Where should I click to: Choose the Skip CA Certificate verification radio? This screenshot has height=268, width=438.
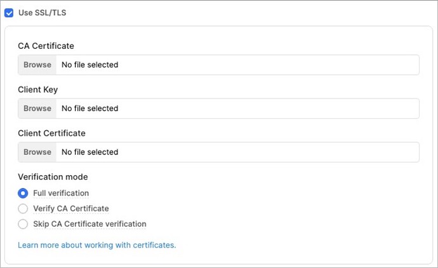point(23,224)
